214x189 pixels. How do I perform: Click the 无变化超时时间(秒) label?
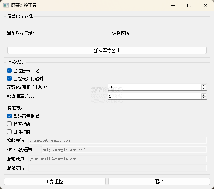pos(27,87)
